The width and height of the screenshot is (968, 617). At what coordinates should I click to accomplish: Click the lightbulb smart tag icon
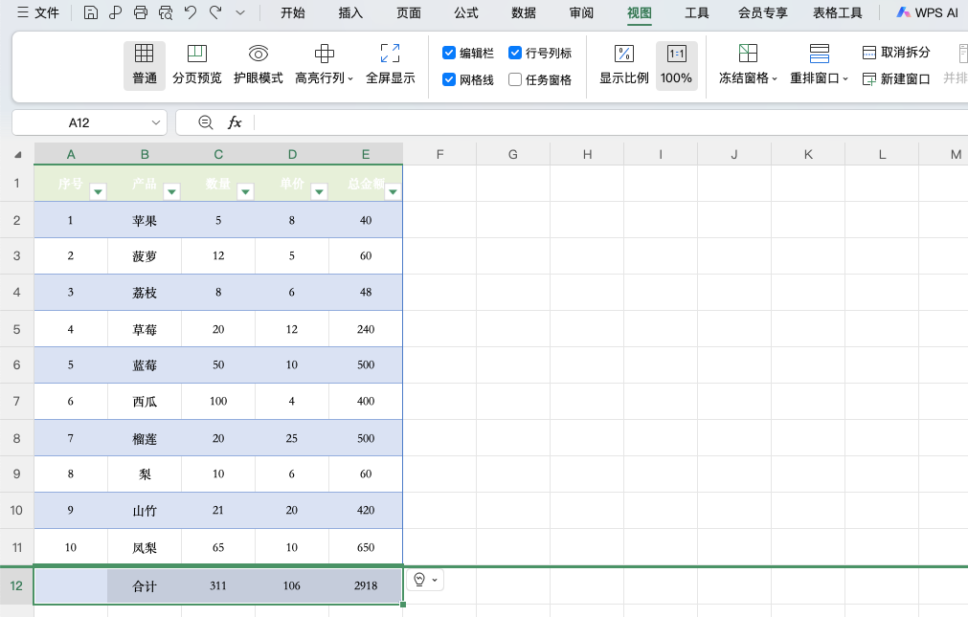click(419, 580)
